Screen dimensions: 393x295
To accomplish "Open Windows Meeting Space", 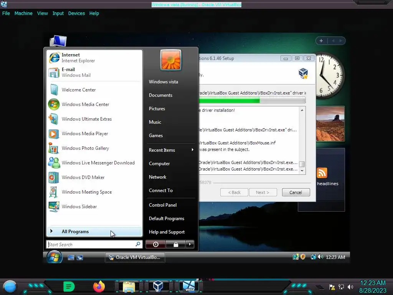I will [94, 192].
